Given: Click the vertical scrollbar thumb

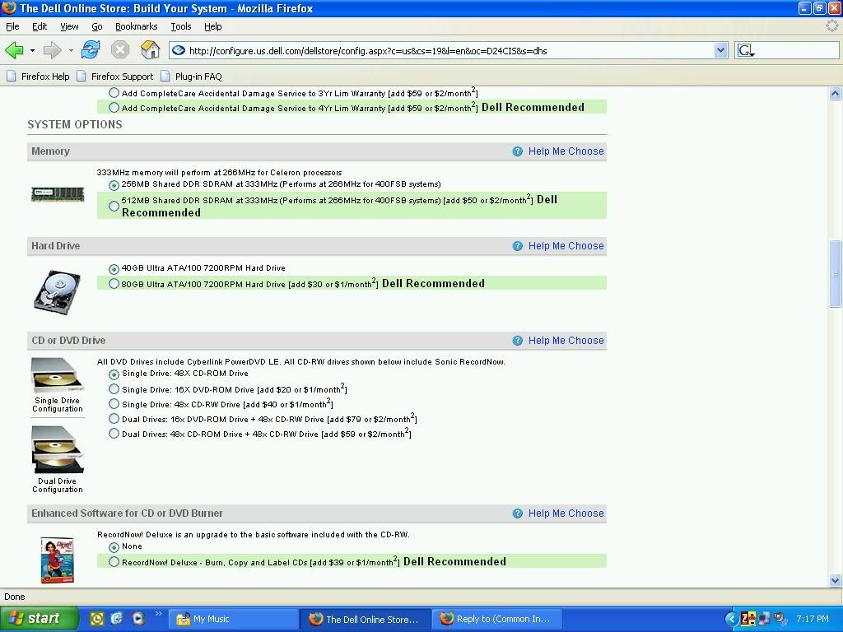Looking at the screenshot, I should point(835,273).
